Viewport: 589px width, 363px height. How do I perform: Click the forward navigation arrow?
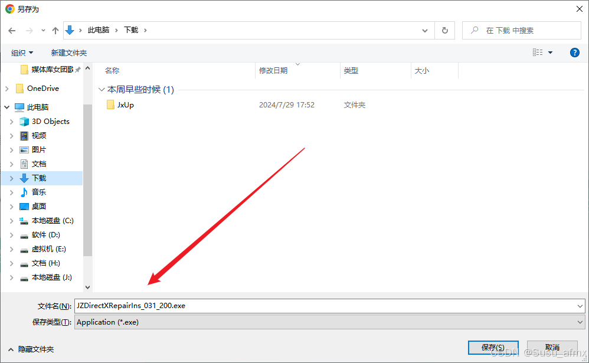[x=30, y=31]
